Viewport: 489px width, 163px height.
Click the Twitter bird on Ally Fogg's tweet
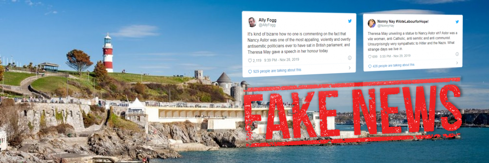(x=350, y=21)
